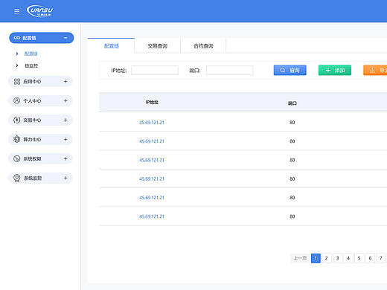Click the URNSU logo
This screenshot has width=387, height=290.
click(39, 11)
